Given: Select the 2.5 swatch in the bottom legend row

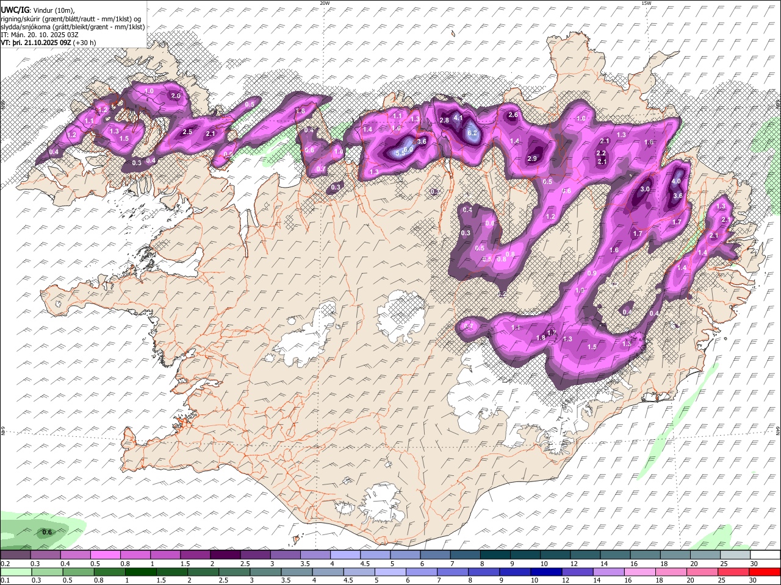Looking at the screenshot, I should 234,572.
